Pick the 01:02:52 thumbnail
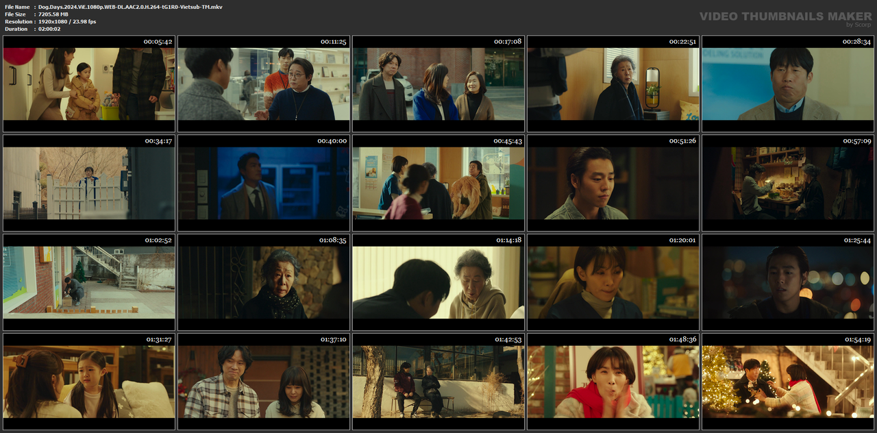 pos(89,282)
